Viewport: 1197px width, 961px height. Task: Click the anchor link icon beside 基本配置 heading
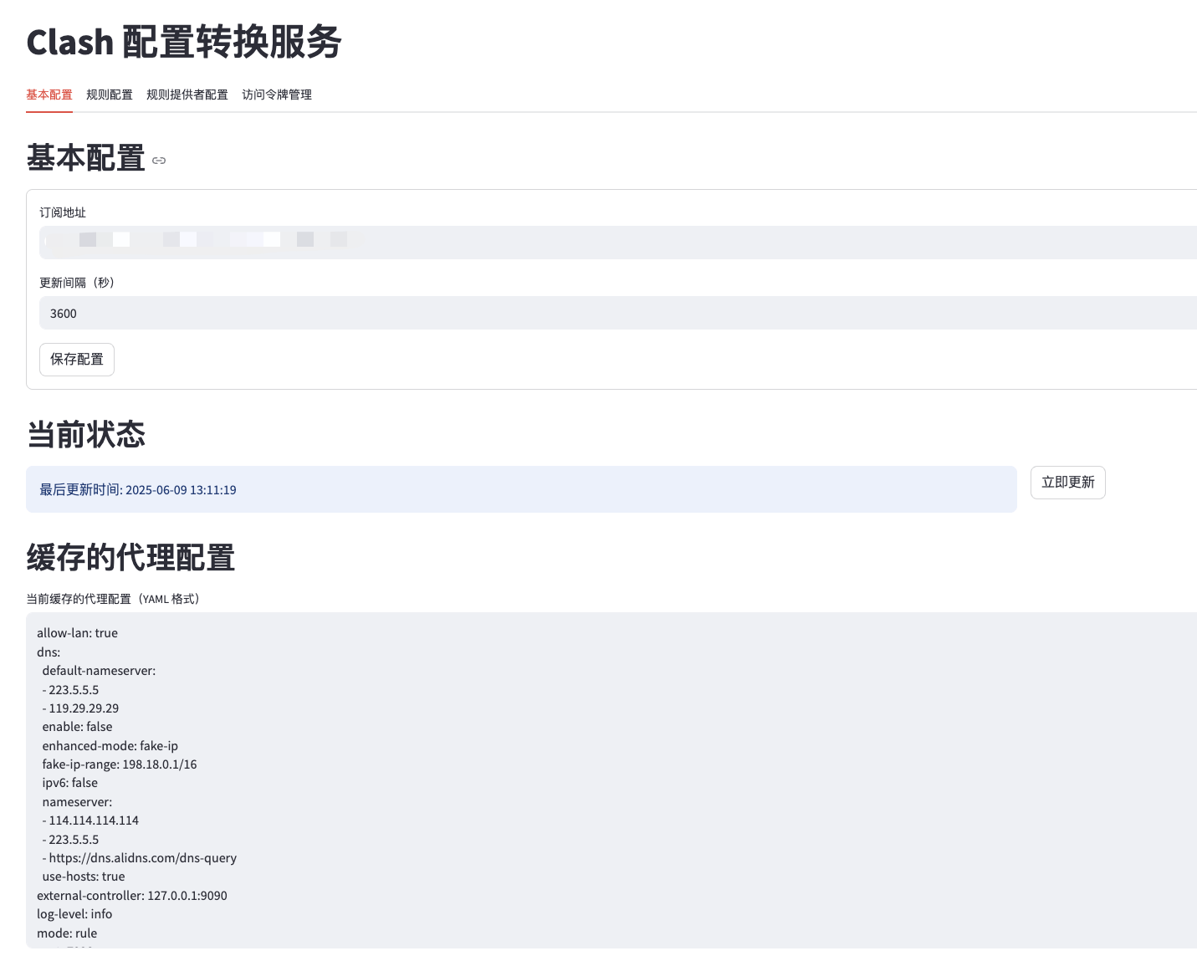pyautogui.click(x=159, y=161)
